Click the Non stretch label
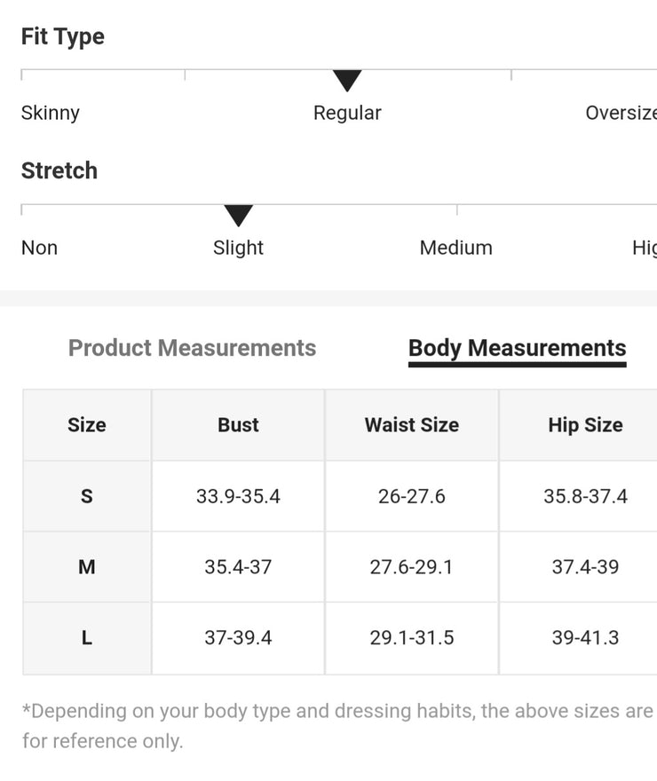Image resolution: width=657 pixels, height=781 pixels. coord(39,248)
